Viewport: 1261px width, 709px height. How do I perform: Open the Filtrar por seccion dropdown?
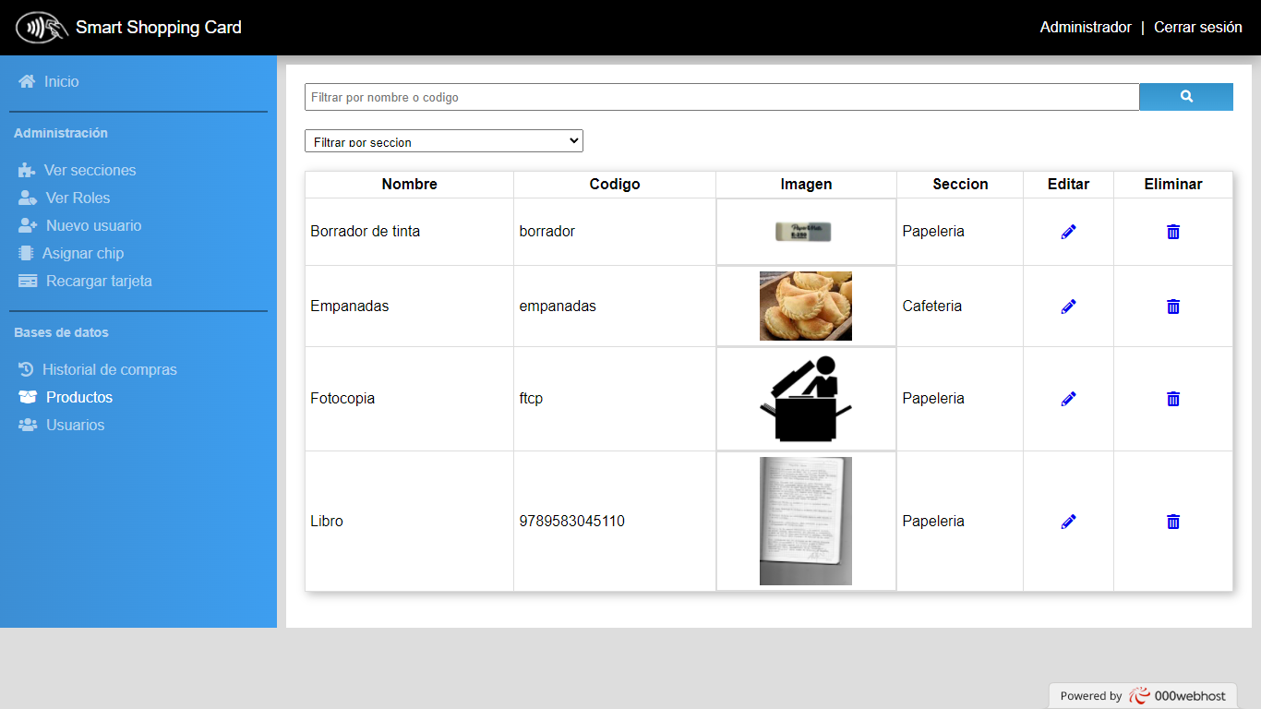pyautogui.click(x=444, y=141)
